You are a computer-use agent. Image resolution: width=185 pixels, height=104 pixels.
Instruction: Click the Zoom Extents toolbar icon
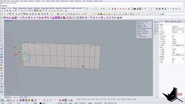coord(95,9)
